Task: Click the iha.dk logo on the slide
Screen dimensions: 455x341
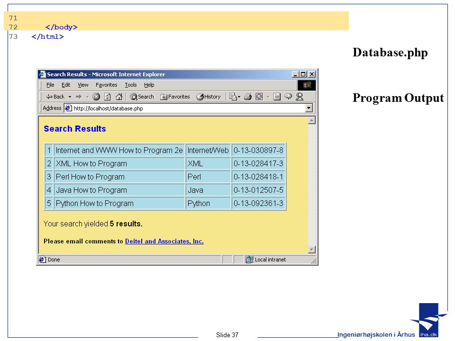Action: 428,321
